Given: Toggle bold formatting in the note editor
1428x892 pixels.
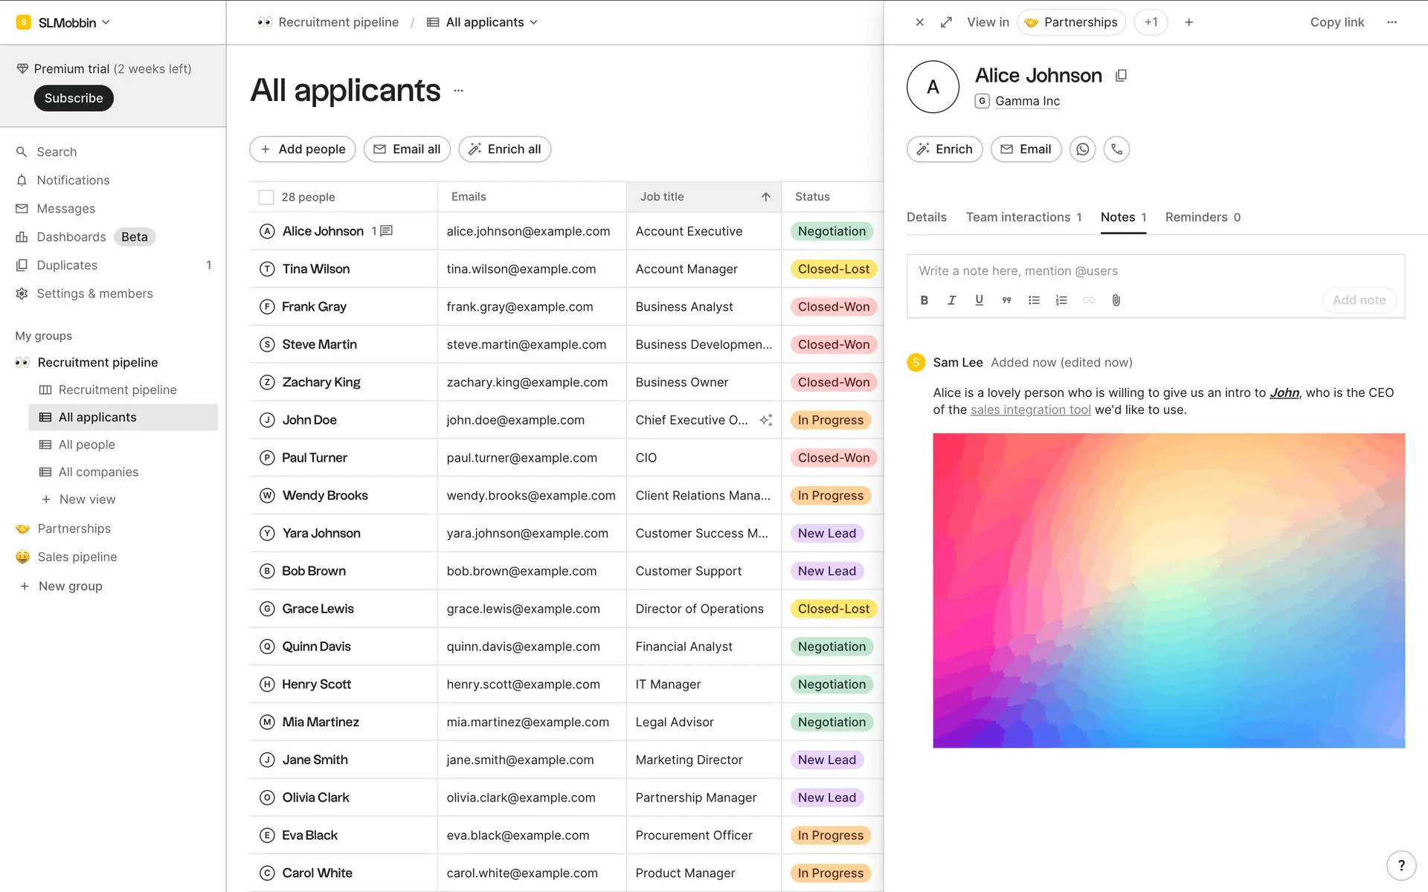Looking at the screenshot, I should 924,300.
